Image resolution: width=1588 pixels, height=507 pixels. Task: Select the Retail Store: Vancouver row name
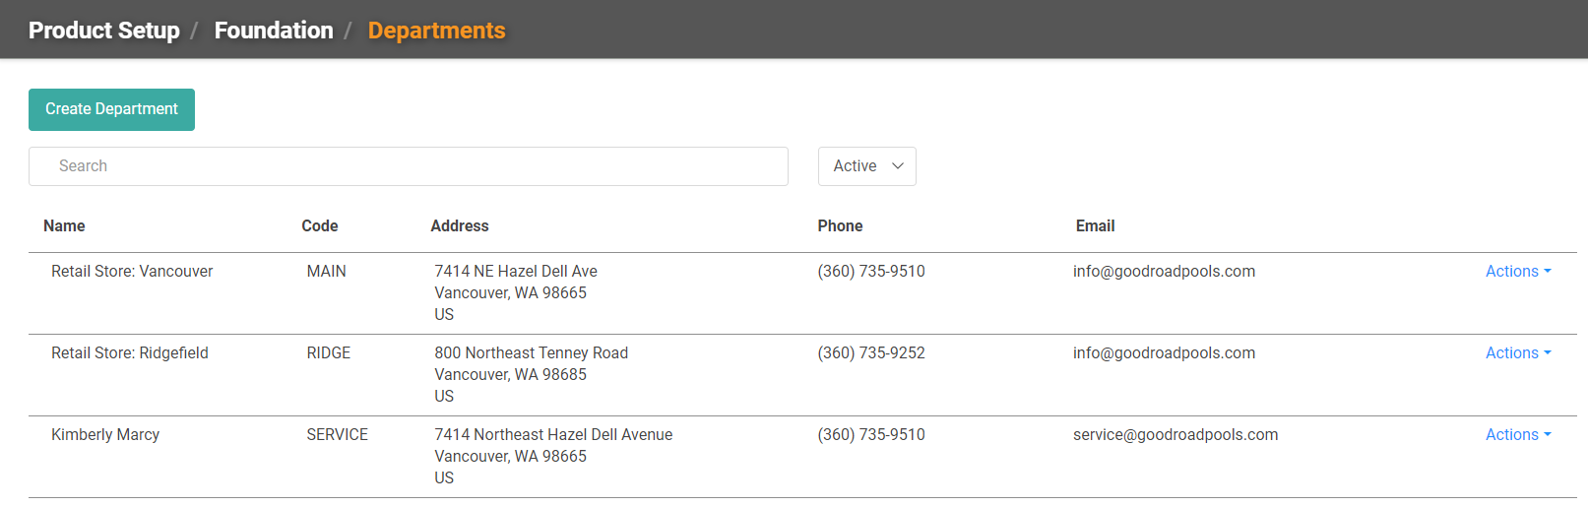pos(132,271)
